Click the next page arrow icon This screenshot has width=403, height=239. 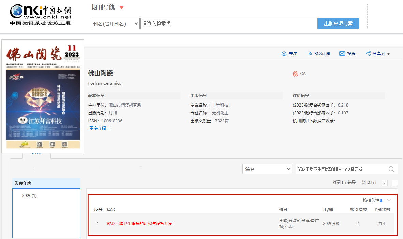[394, 182]
